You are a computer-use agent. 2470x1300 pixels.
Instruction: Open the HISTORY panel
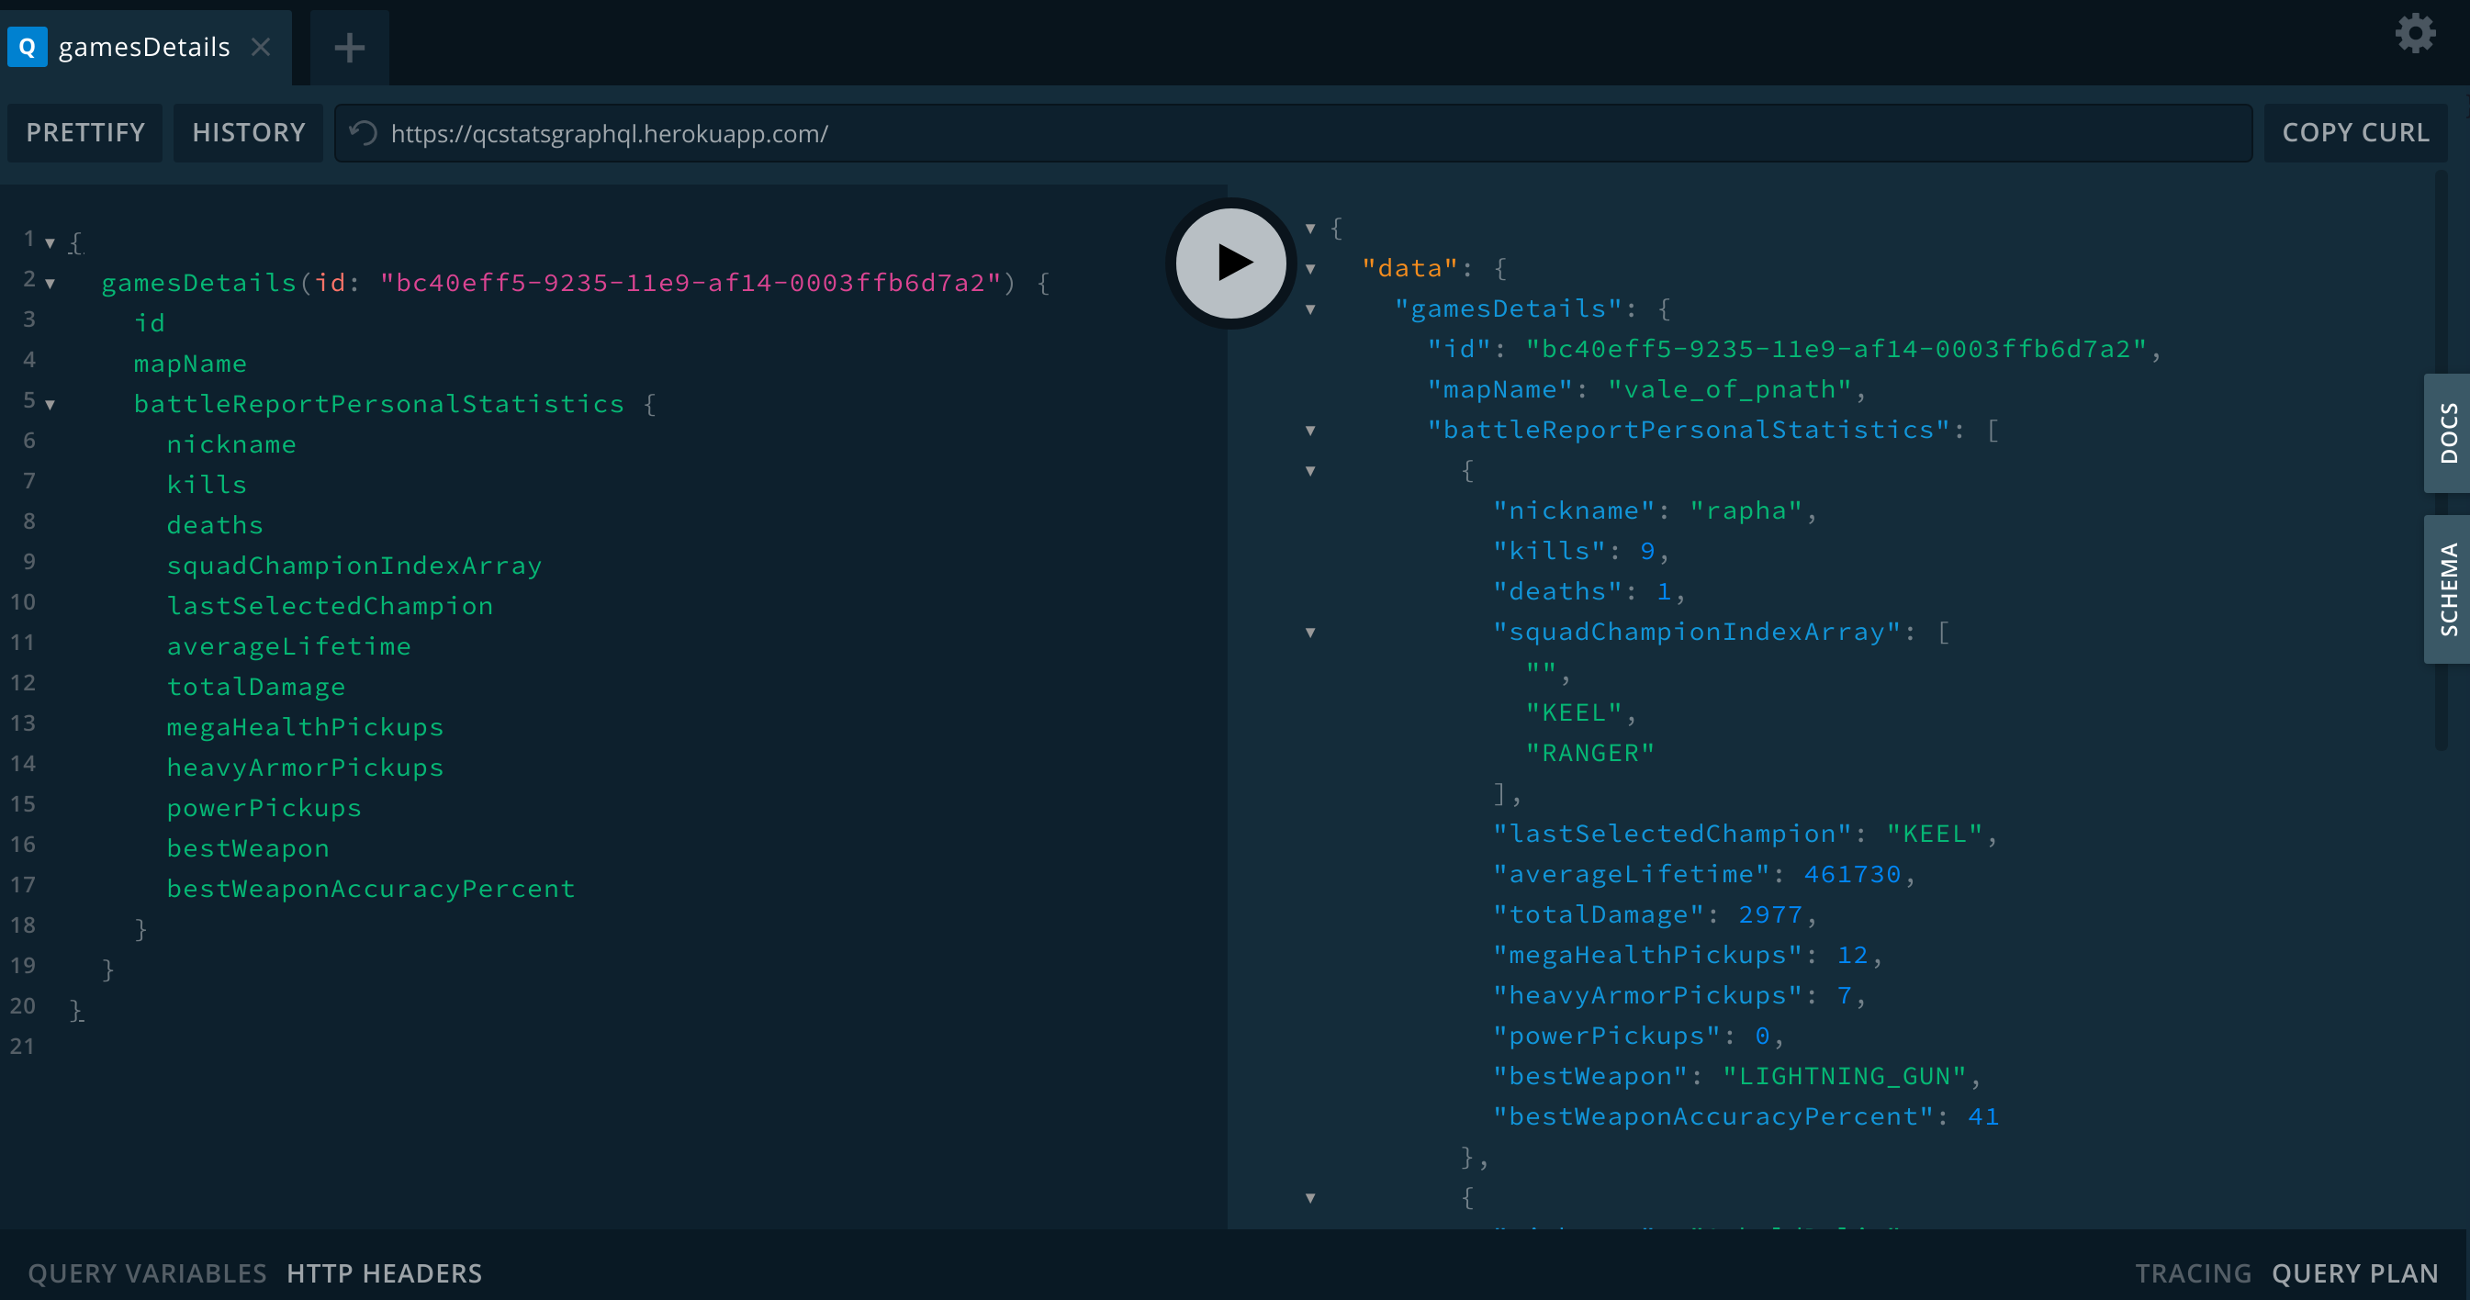pyautogui.click(x=248, y=132)
